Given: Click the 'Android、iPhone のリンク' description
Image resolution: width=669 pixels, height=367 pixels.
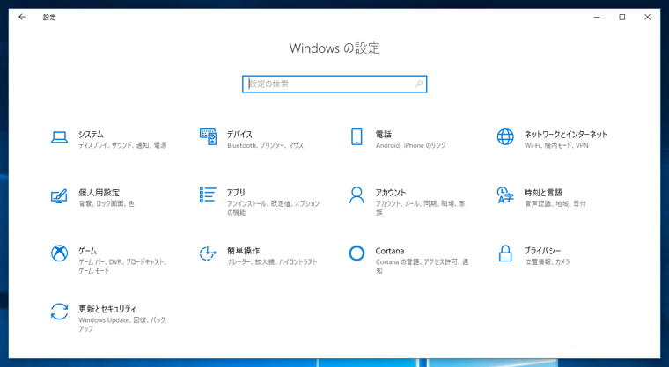Looking at the screenshot, I should coord(411,145).
